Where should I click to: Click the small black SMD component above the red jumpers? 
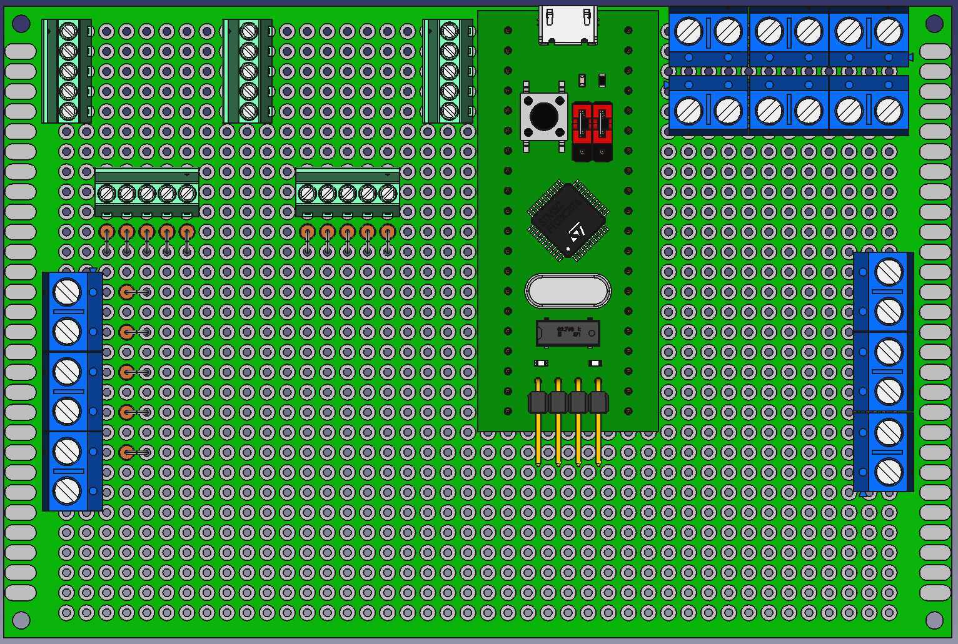(x=602, y=80)
